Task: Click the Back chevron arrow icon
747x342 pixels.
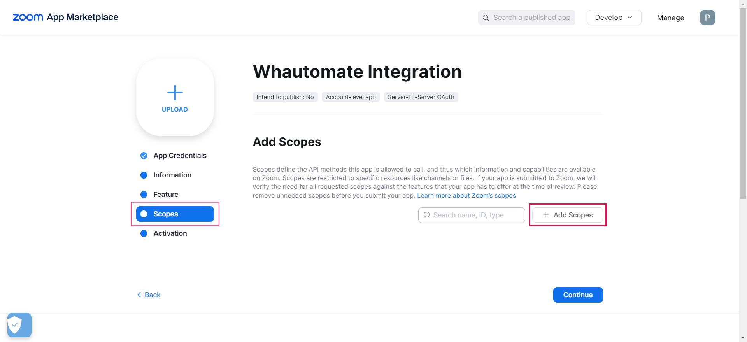Action: 139,295
